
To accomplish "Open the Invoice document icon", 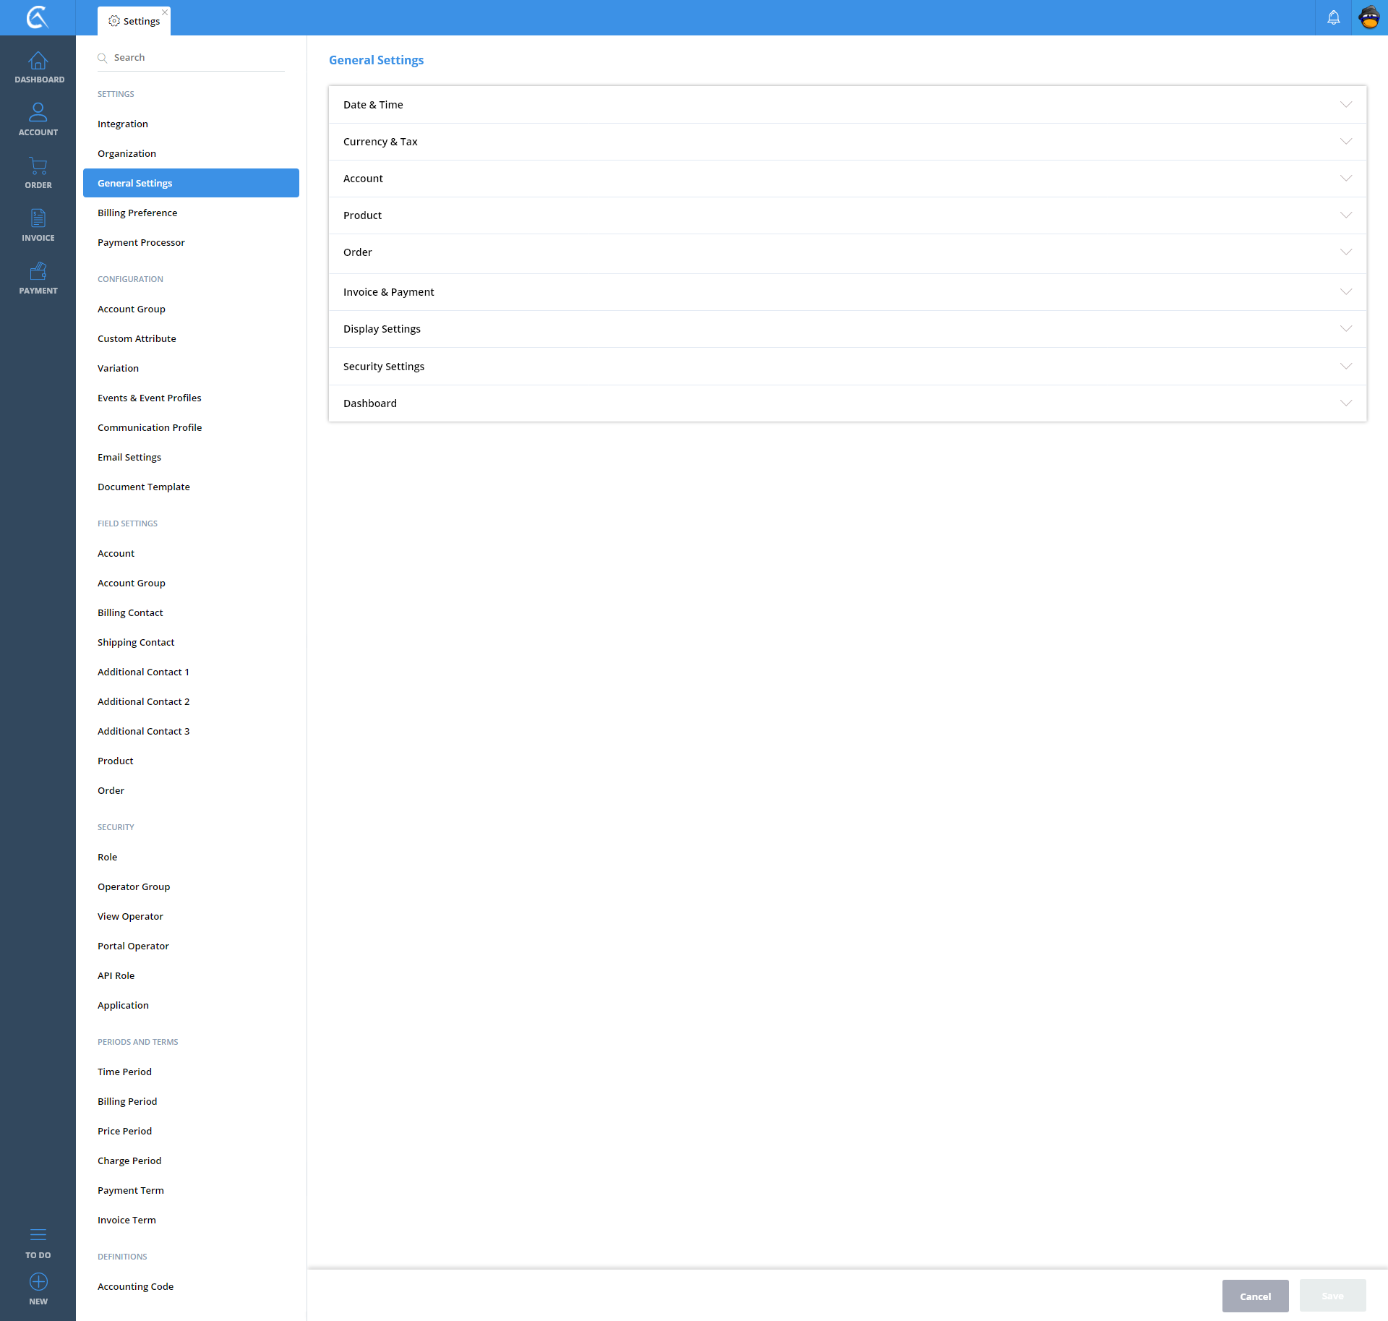I will click(x=38, y=218).
